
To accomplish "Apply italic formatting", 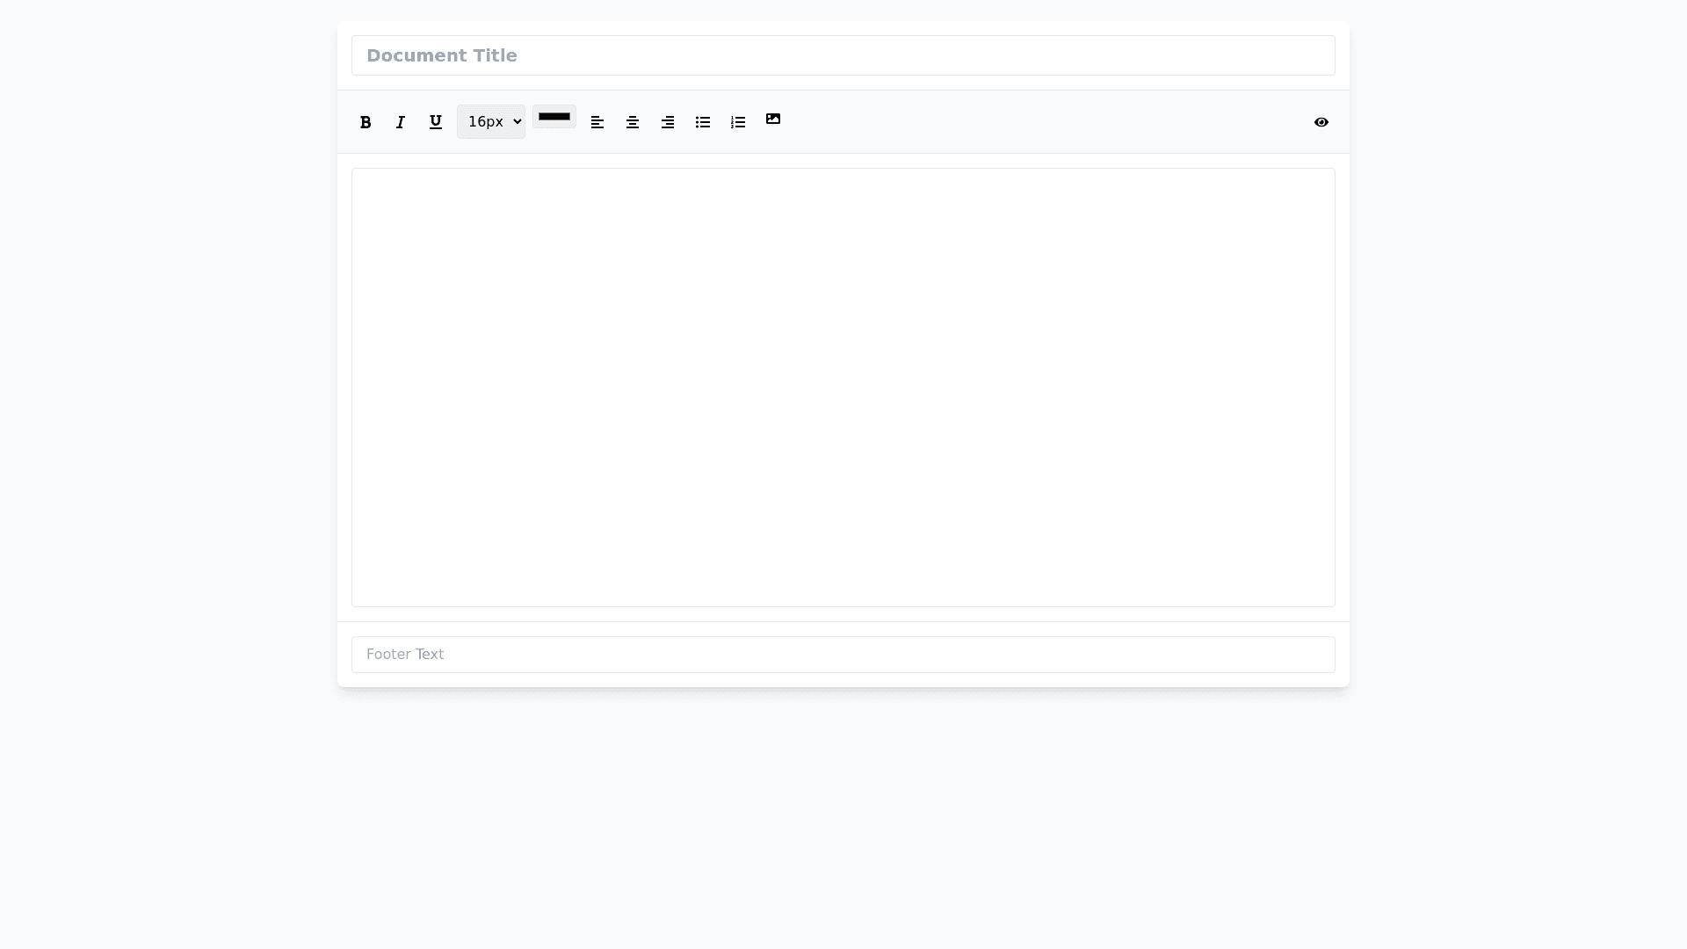I will tap(401, 122).
